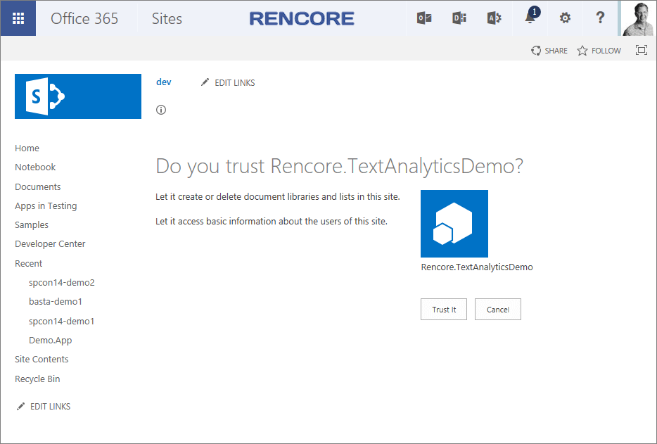Open Demo.App recent item
Image resolution: width=657 pixels, height=444 pixels.
click(x=50, y=341)
